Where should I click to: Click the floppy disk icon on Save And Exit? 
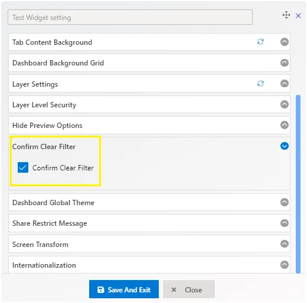100,289
